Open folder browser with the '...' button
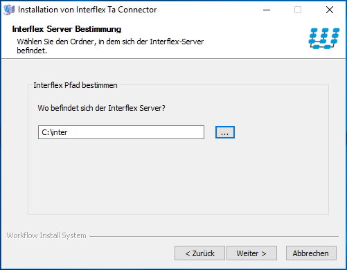Viewport: 347px width, 270px height. click(225, 132)
